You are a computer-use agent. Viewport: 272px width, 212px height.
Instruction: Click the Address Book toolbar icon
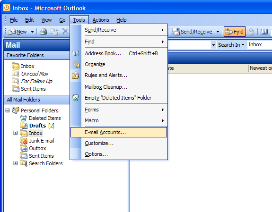point(264,32)
